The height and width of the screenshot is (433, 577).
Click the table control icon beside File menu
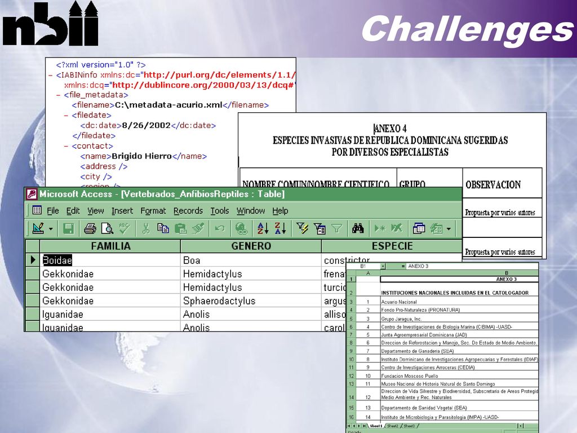(x=37, y=210)
